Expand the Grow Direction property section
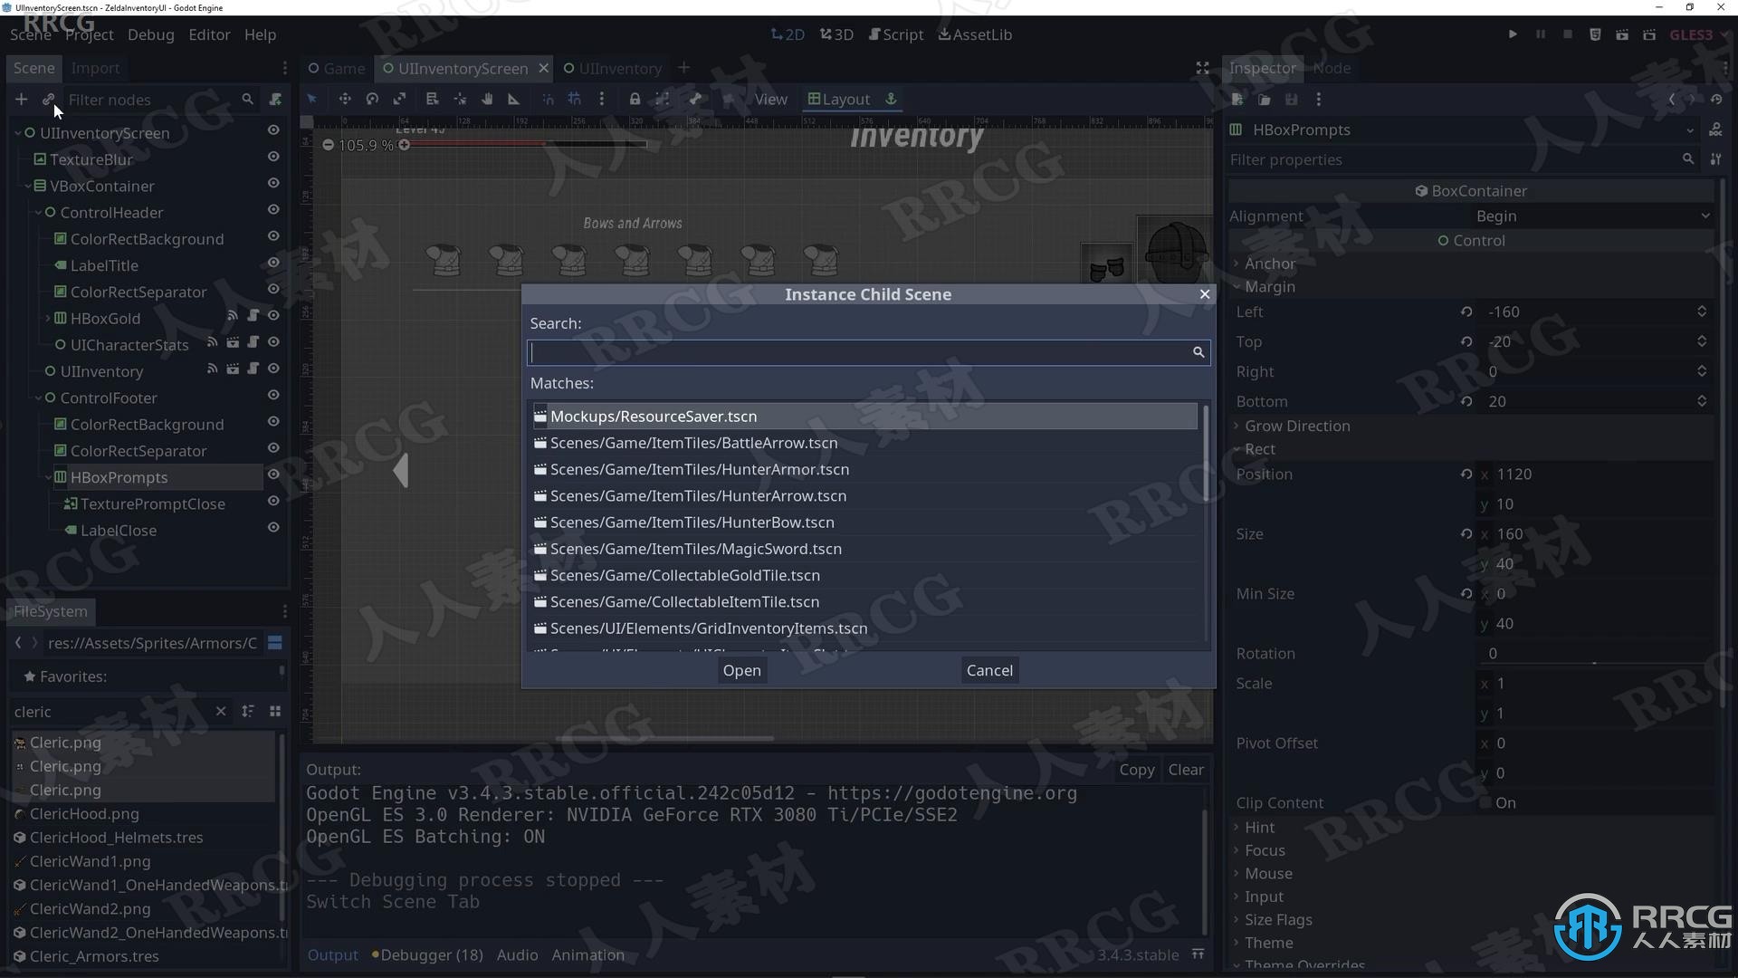The width and height of the screenshot is (1738, 978). [x=1296, y=424]
